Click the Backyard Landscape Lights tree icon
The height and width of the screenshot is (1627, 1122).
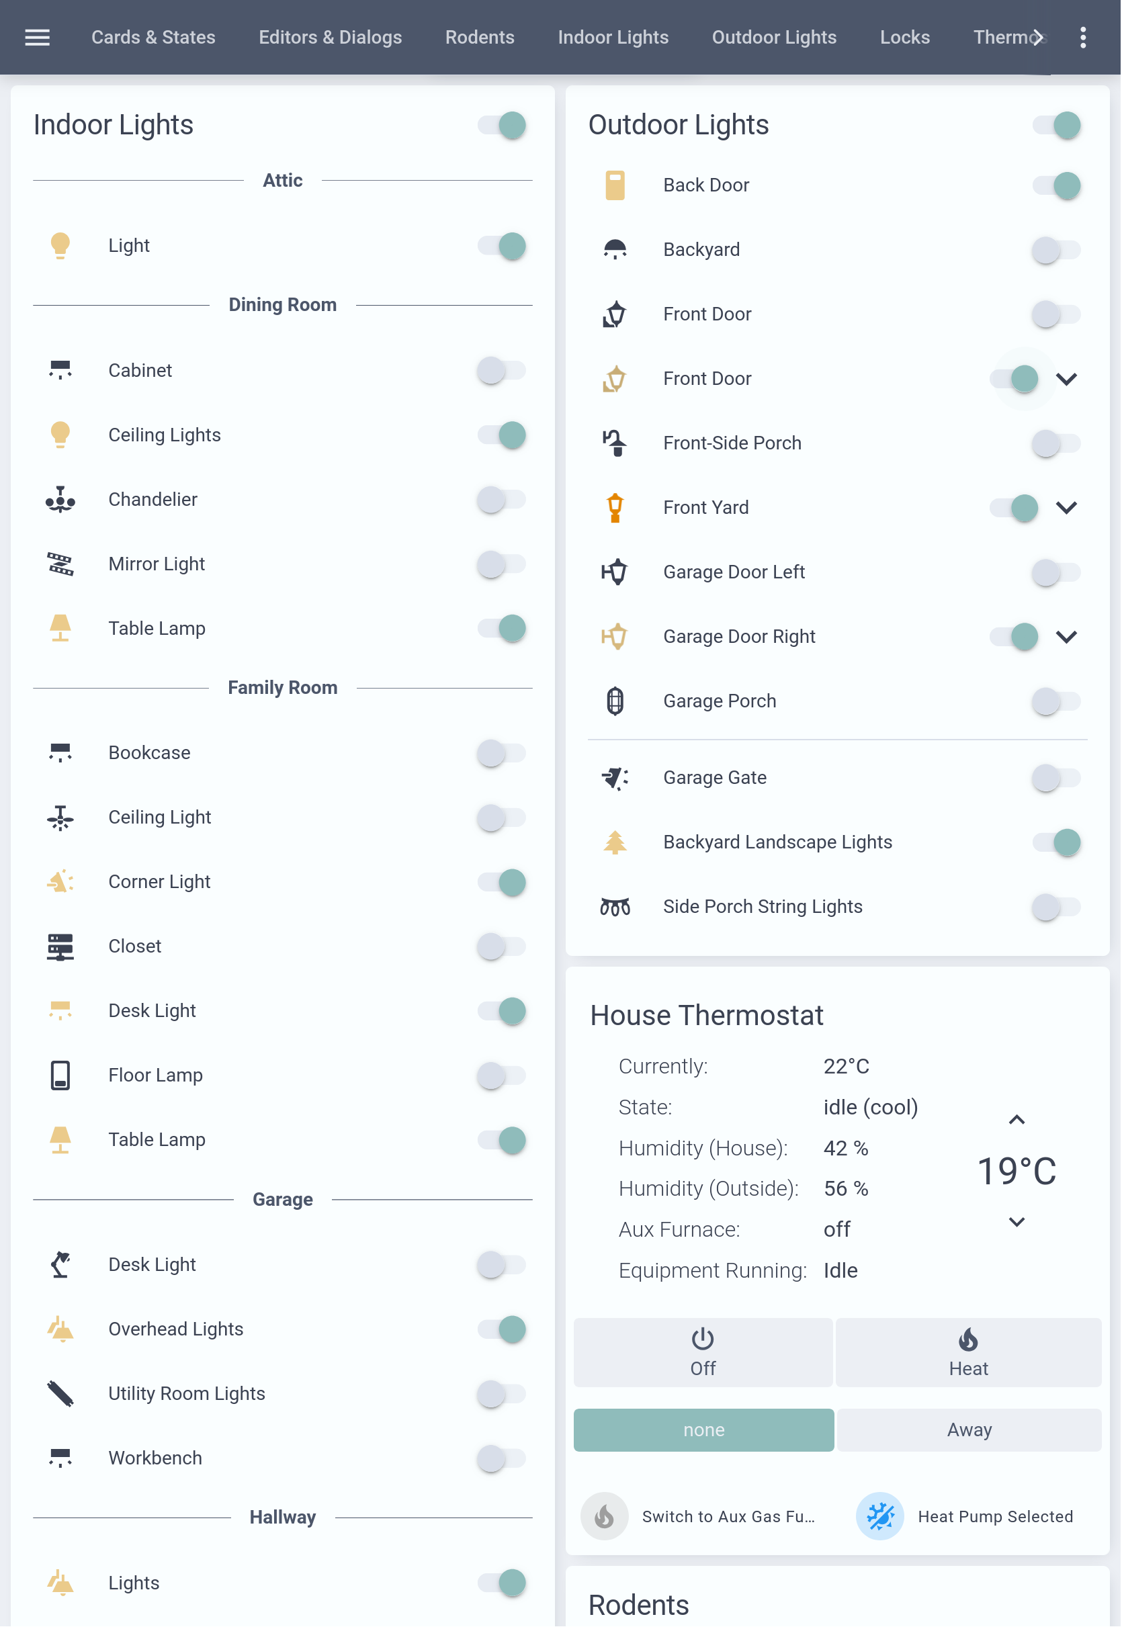(x=616, y=843)
